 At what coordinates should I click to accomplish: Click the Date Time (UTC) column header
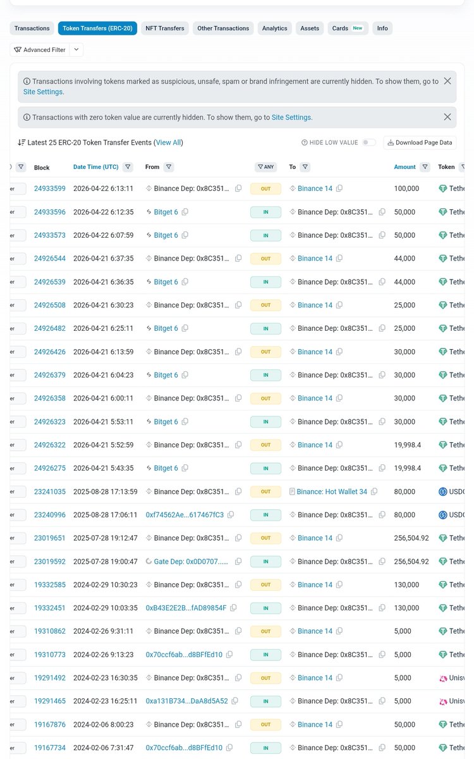(96, 167)
